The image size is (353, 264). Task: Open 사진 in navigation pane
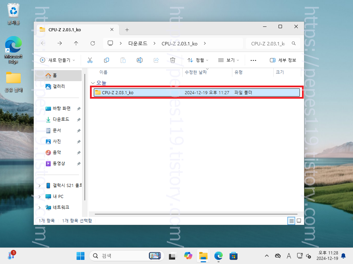pyautogui.click(x=58, y=141)
